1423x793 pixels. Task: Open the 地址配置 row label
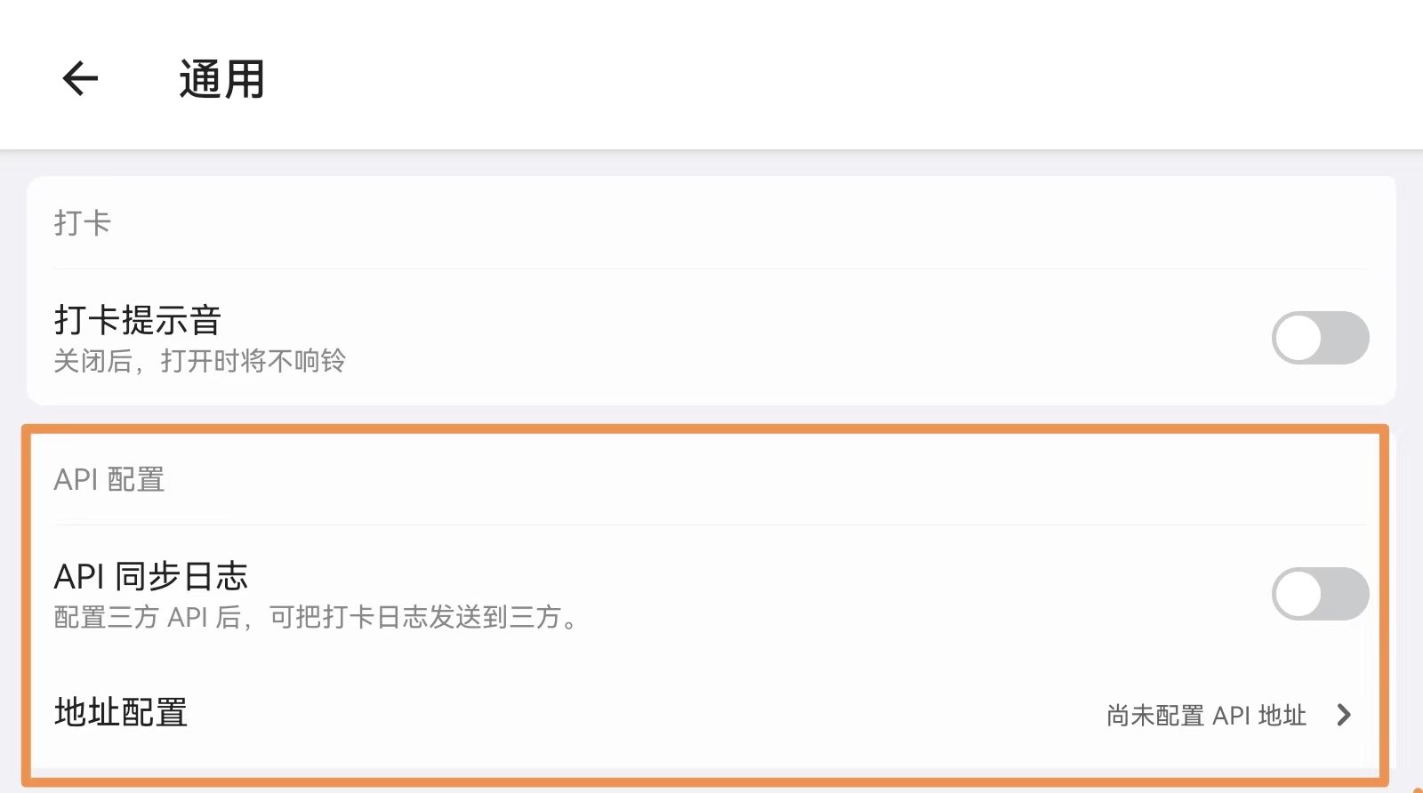coord(121,713)
